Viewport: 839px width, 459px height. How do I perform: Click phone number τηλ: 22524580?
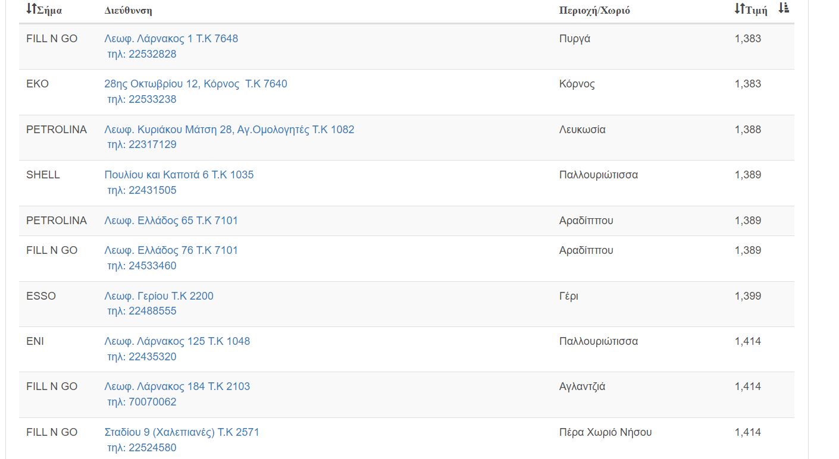[x=142, y=448]
